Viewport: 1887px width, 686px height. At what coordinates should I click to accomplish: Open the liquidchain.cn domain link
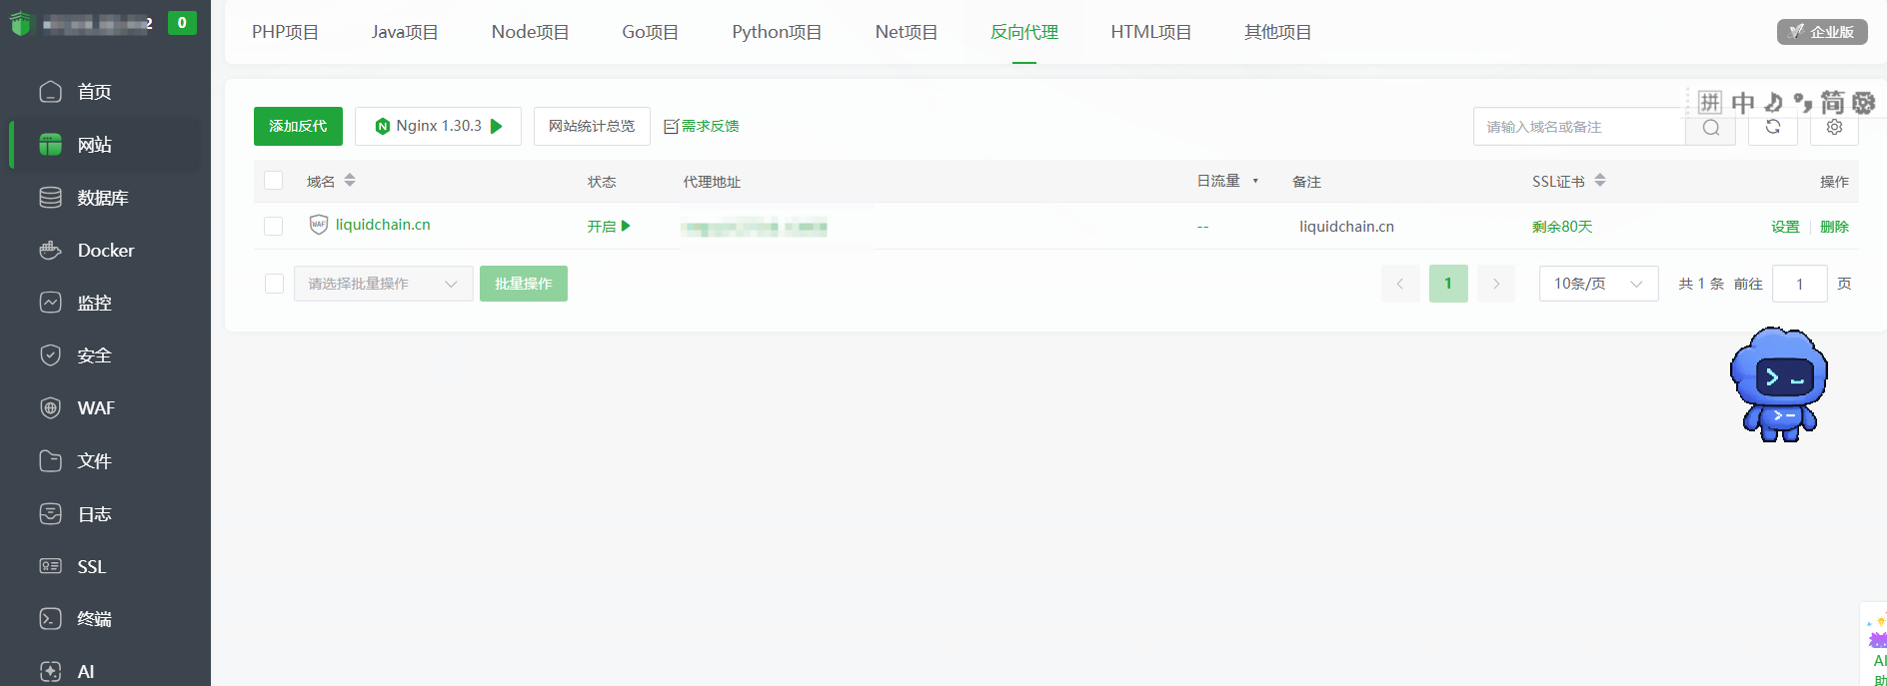[x=383, y=225]
